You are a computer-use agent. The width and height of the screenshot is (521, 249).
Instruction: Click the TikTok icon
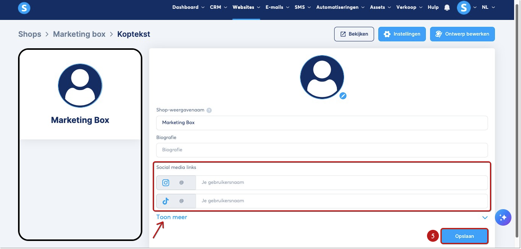coord(166,201)
